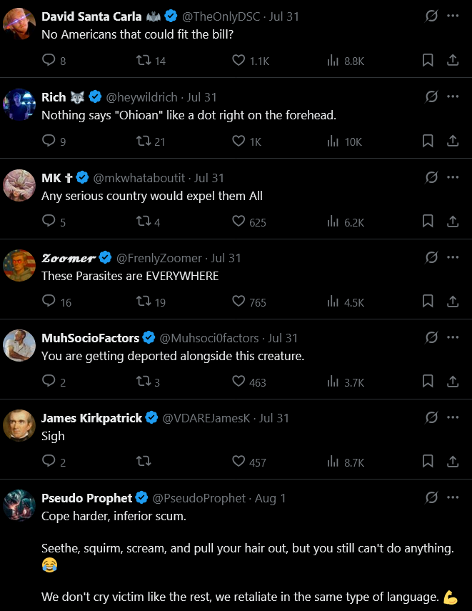Screen dimensions: 472x611
Task: Open Pseudo Prophet's profile picture
Action: click(x=19, y=505)
